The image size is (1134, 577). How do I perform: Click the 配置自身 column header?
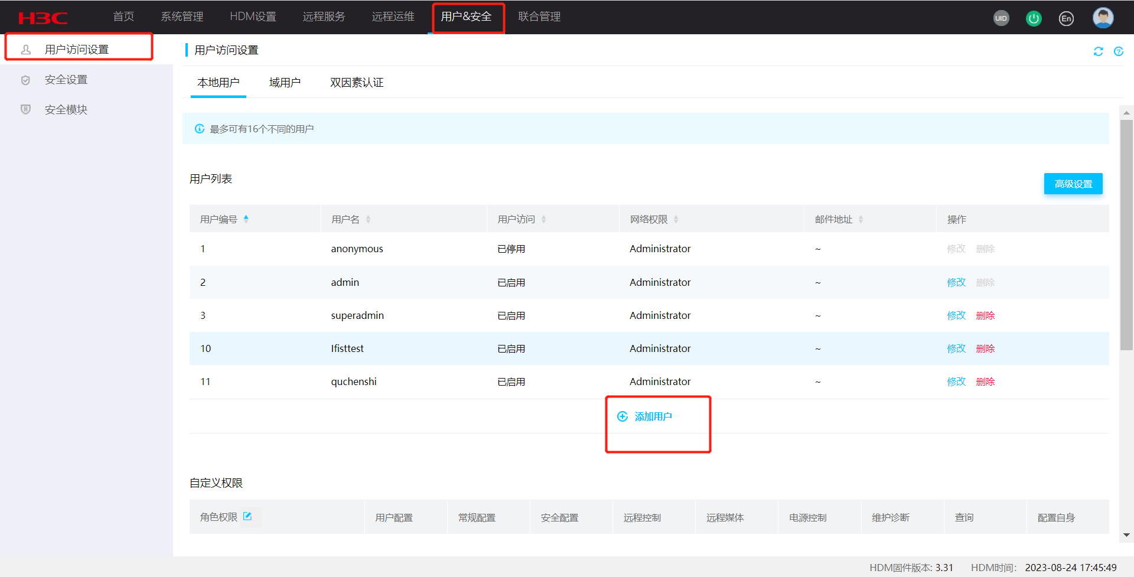coord(1056,517)
